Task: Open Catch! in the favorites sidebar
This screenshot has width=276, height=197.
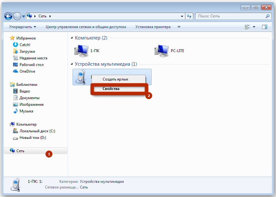Action: [x=25, y=45]
